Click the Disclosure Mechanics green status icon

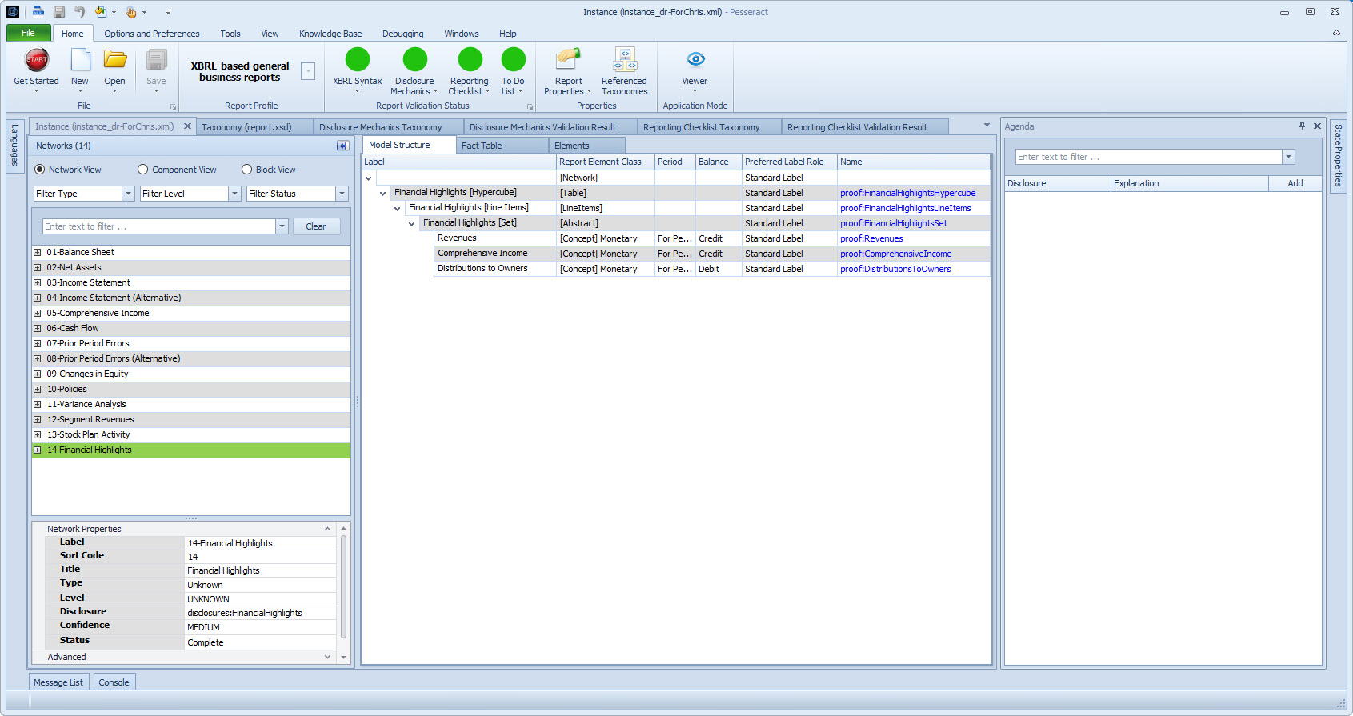[414, 59]
